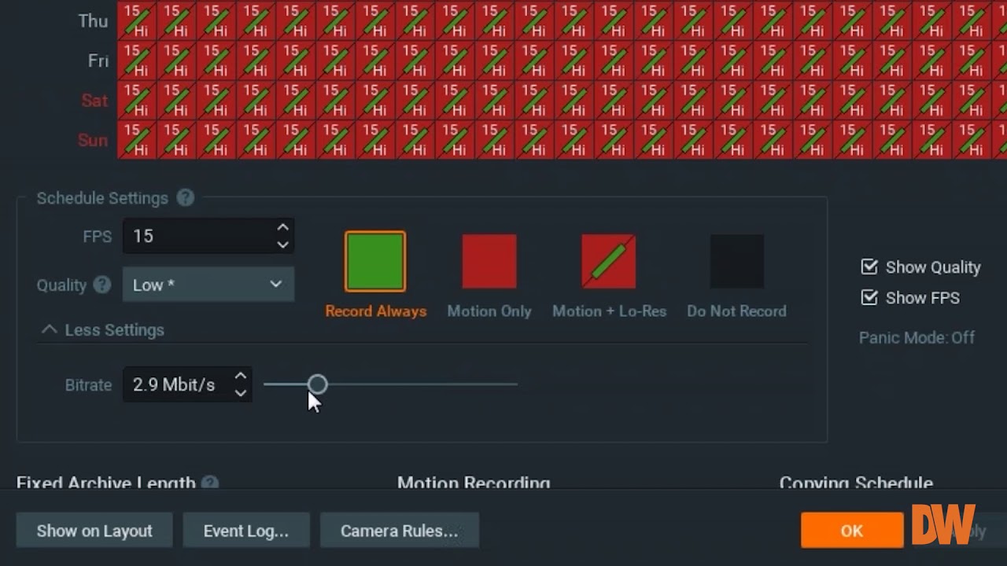Decrease Bitrate with the down arrow
Viewport: 1007px width, 566px height.
tap(241, 393)
